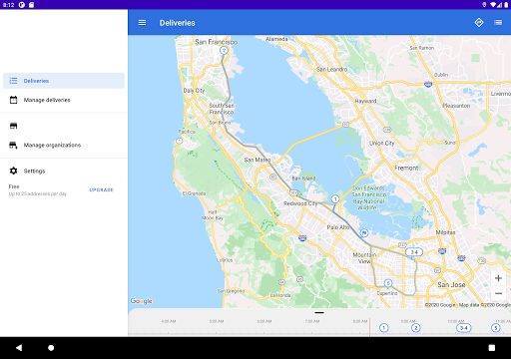
Task: Select stop 5 marker near Cupertino
Action: tap(388, 283)
